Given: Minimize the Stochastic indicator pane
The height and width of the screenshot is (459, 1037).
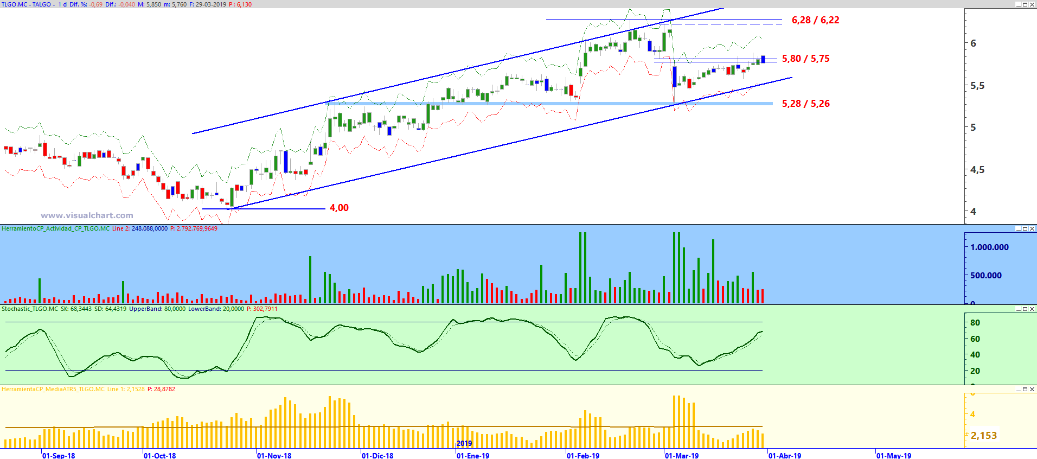Looking at the screenshot, I should click(1018, 309).
